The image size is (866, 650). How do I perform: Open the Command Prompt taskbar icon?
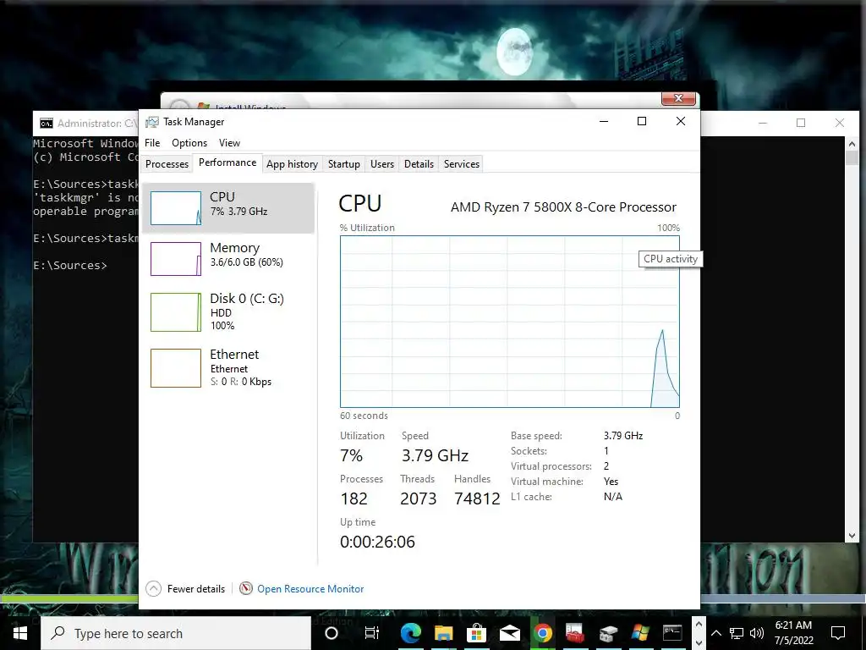point(672,633)
